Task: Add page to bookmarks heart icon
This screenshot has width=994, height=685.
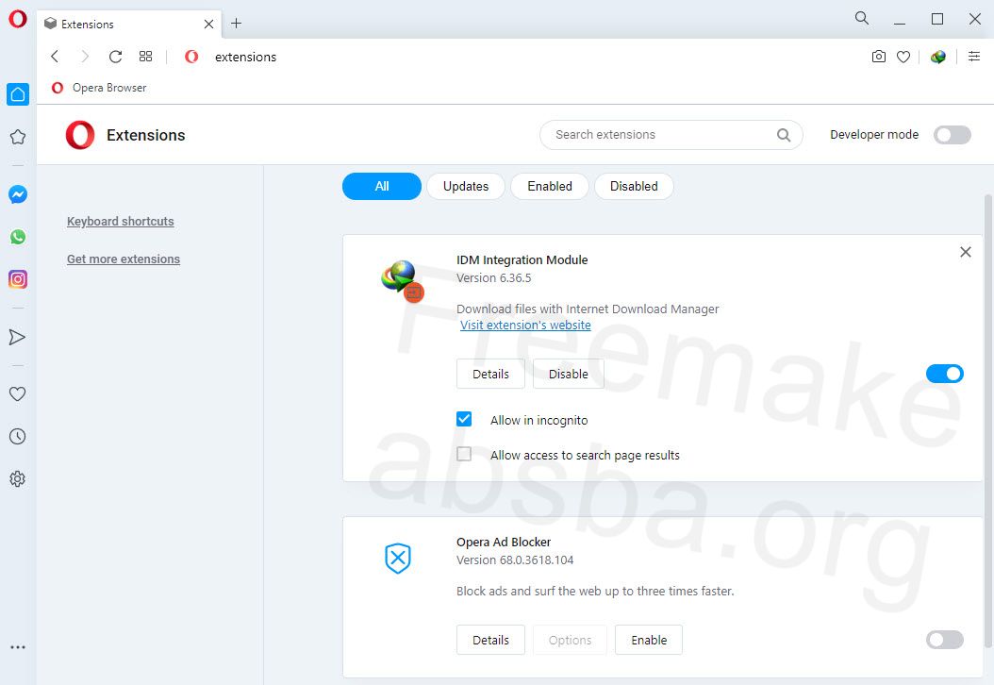Action: (x=903, y=57)
